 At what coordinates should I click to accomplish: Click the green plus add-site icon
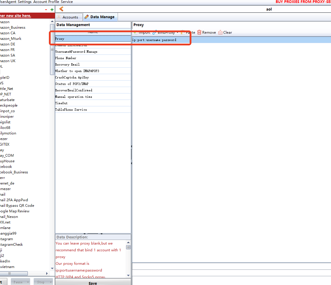(52, 9)
